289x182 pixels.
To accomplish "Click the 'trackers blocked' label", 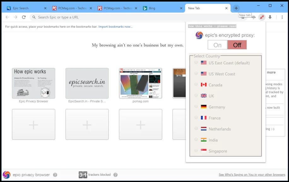I will [x=99, y=175].
